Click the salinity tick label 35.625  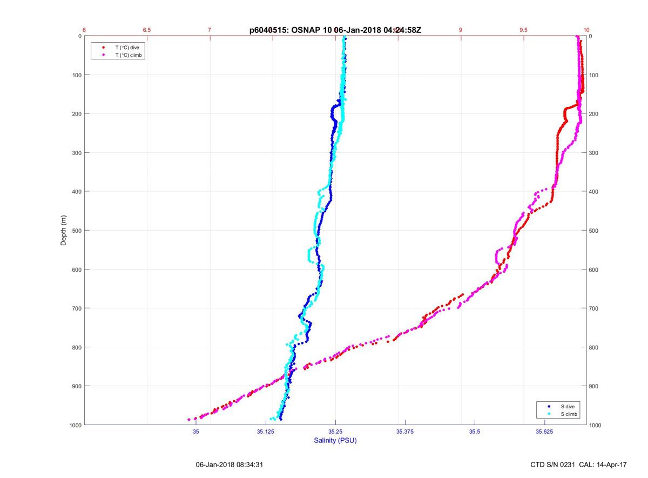pyautogui.click(x=544, y=432)
